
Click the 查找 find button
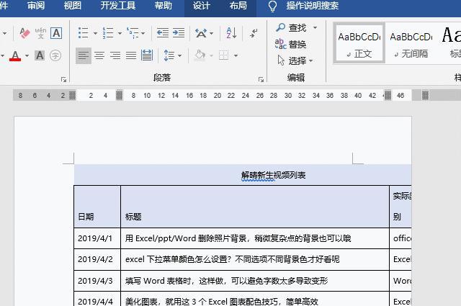291,27
